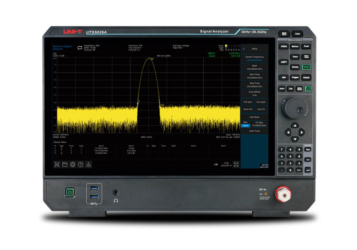Open the folder icon in bottom toolbar
Viewport: 357px width, 250px height.
[x=65, y=165]
